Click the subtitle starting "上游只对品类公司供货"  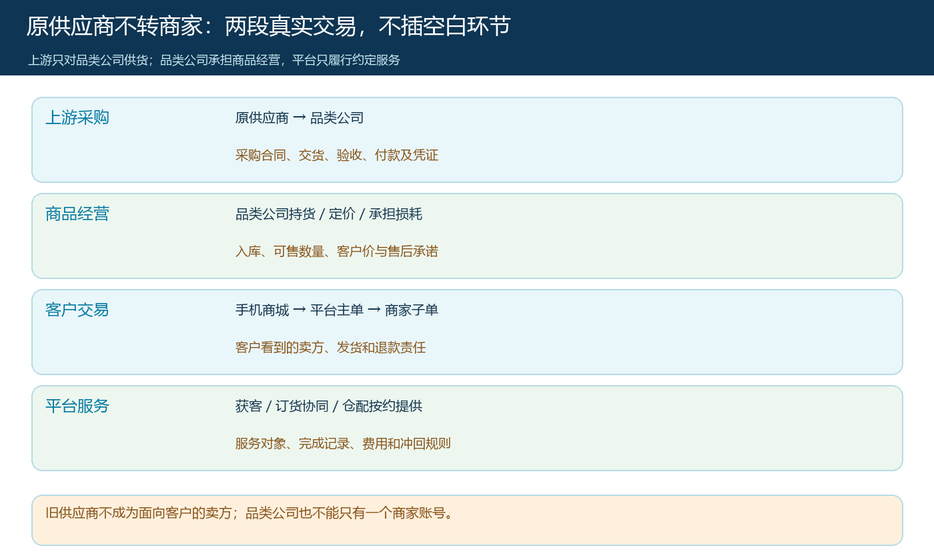214,60
